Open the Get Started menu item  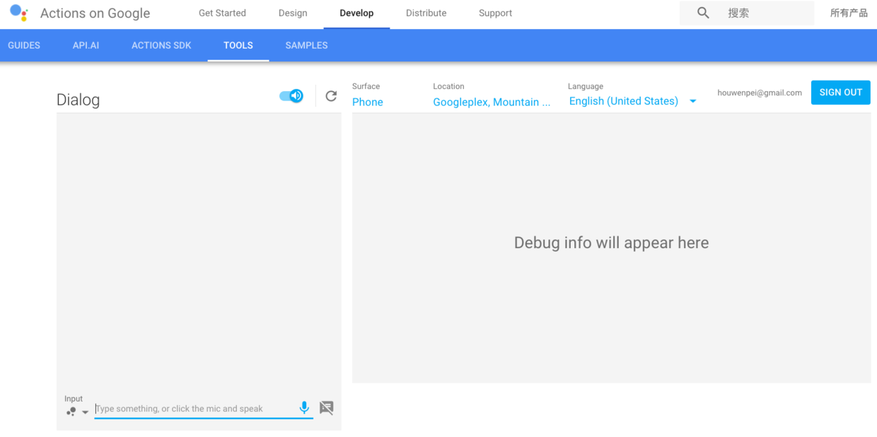pyautogui.click(x=222, y=13)
